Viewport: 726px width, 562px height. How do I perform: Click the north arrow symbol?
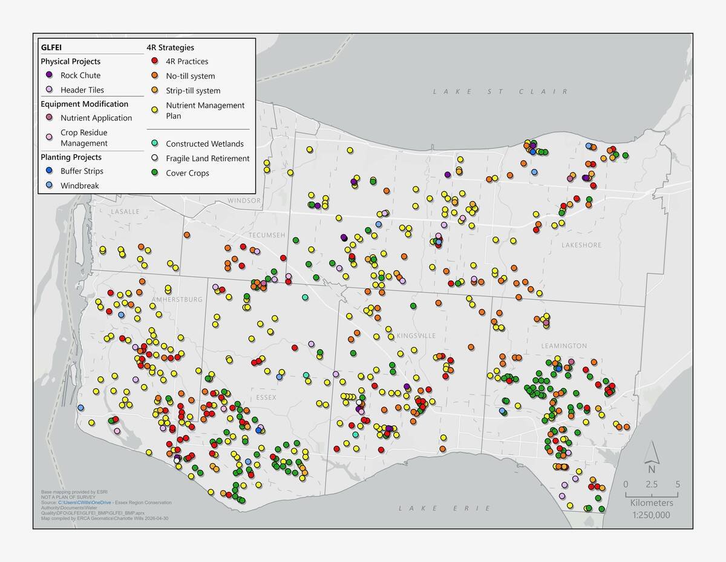coord(651,452)
